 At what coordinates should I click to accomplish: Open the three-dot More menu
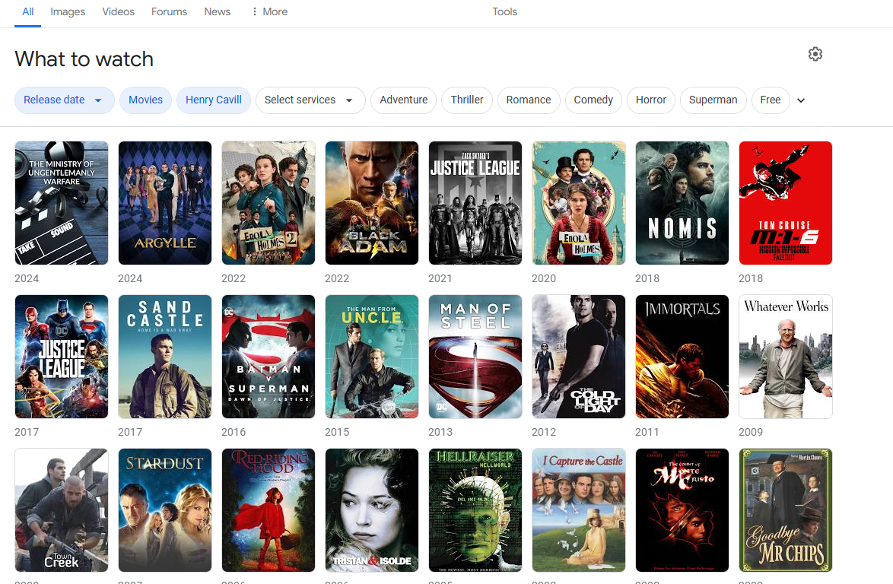(269, 11)
